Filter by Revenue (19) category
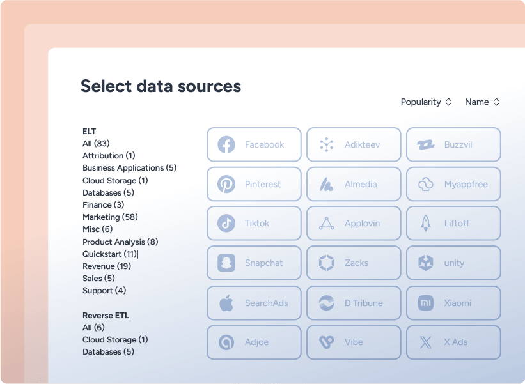The image size is (525, 384). pos(107,266)
